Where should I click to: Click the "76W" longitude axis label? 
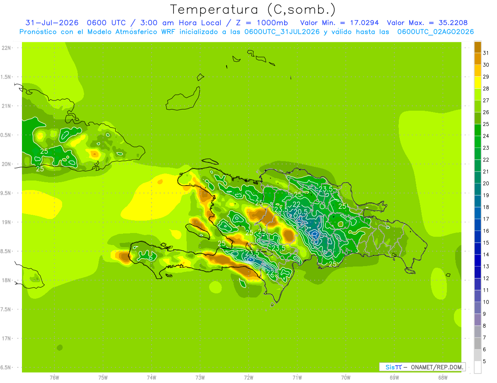pos(54,378)
